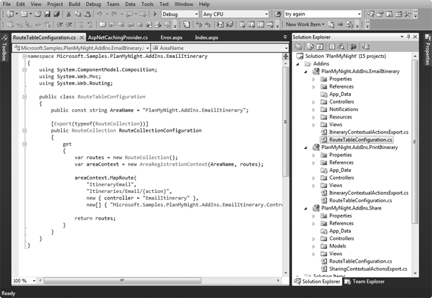Collapse the RouteTableConfiguration class outlining box
Viewport: 432px width, 298px height.
coord(25,96)
